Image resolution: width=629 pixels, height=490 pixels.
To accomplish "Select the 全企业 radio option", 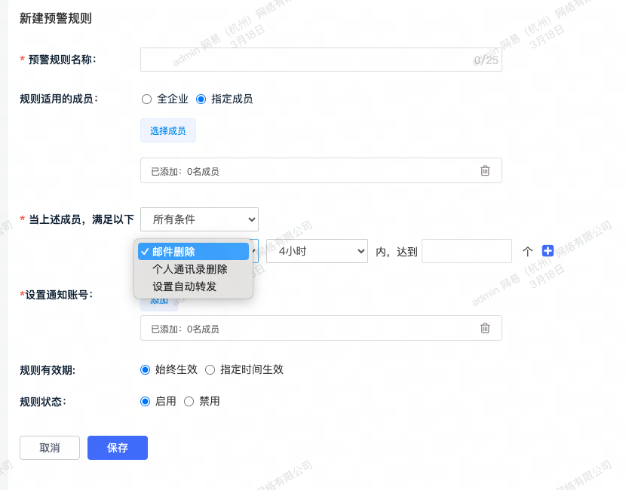I will [x=147, y=99].
